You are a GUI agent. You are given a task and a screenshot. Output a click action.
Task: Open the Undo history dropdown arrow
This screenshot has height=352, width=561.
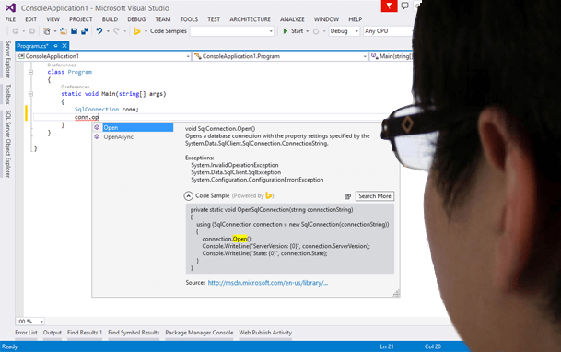click(108, 31)
